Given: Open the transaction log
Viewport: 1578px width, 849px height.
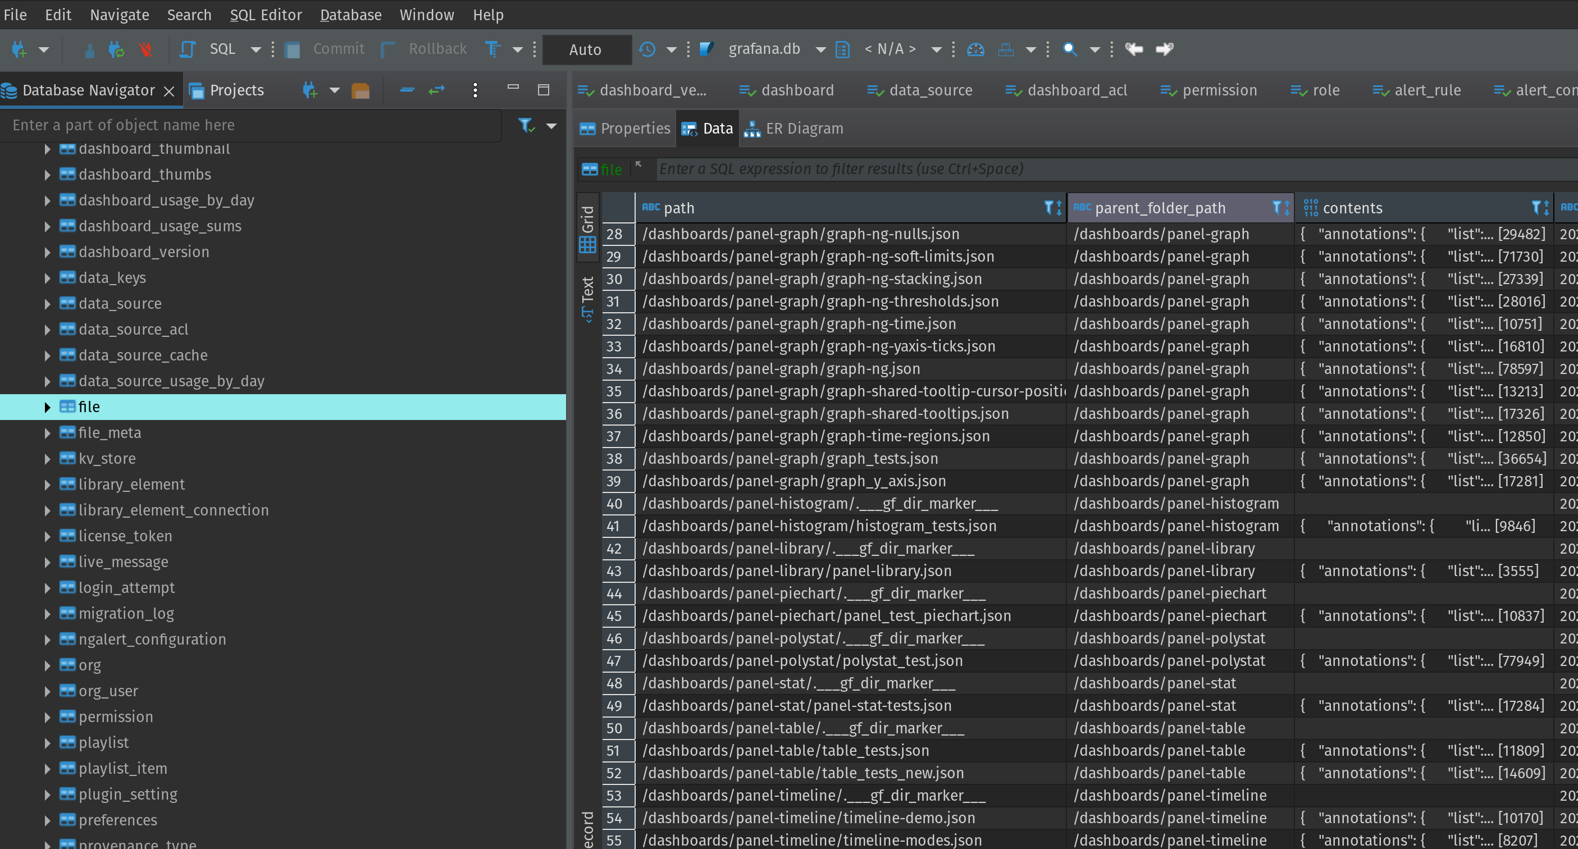Looking at the screenshot, I should tap(647, 49).
